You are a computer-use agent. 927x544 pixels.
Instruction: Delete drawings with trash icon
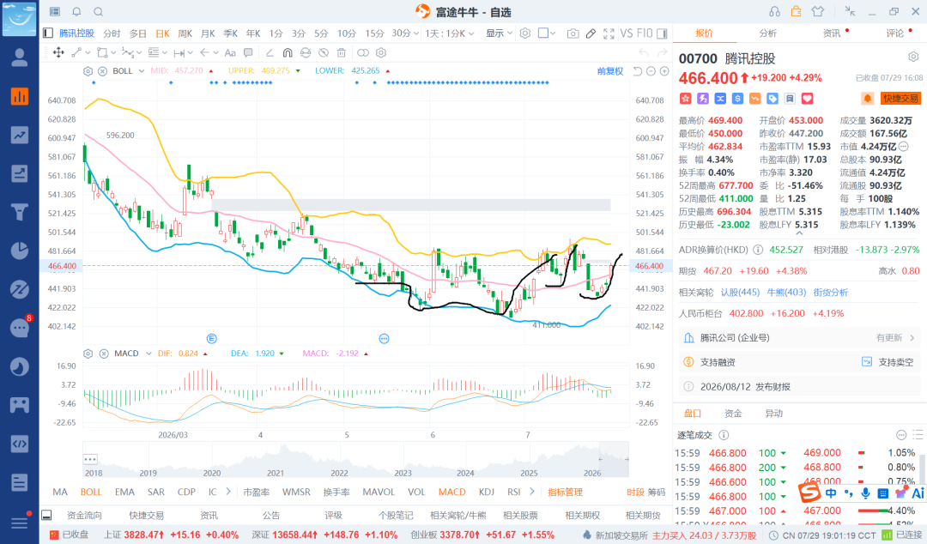pyautogui.click(x=341, y=52)
